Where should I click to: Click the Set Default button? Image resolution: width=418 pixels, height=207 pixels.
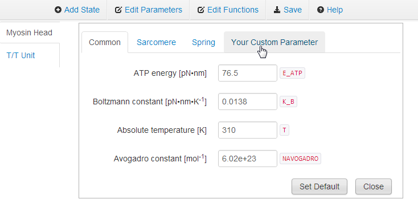point(319,186)
